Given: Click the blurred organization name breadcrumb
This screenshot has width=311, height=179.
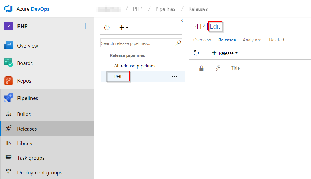Looking at the screenshot, I should [x=108, y=9].
